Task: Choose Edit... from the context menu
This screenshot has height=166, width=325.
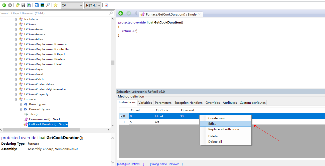Action: (x=212, y=124)
